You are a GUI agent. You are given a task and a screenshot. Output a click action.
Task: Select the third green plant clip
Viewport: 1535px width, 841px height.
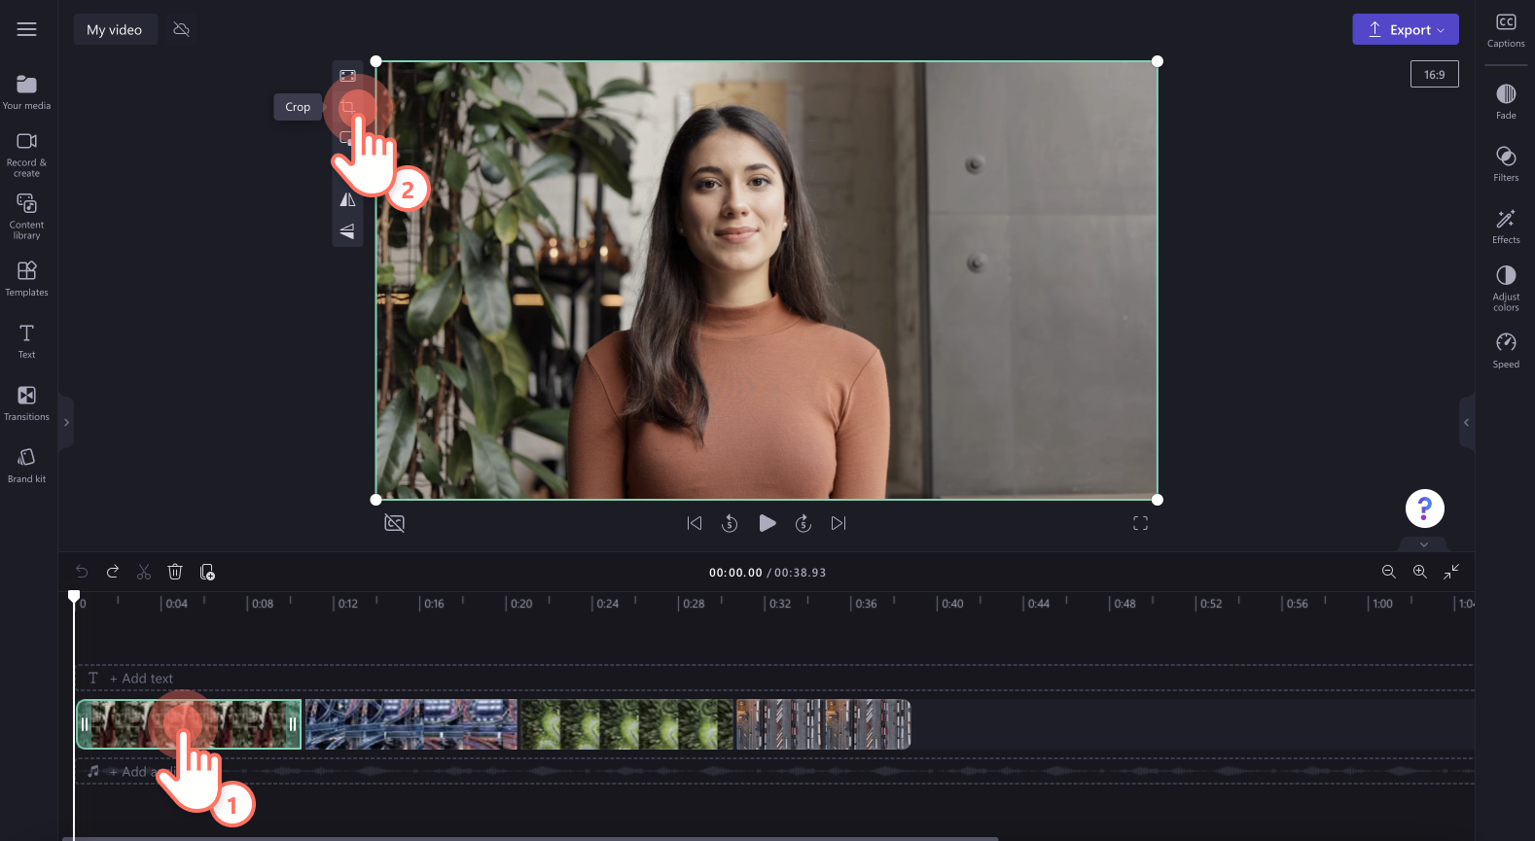click(x=626, y=724)
